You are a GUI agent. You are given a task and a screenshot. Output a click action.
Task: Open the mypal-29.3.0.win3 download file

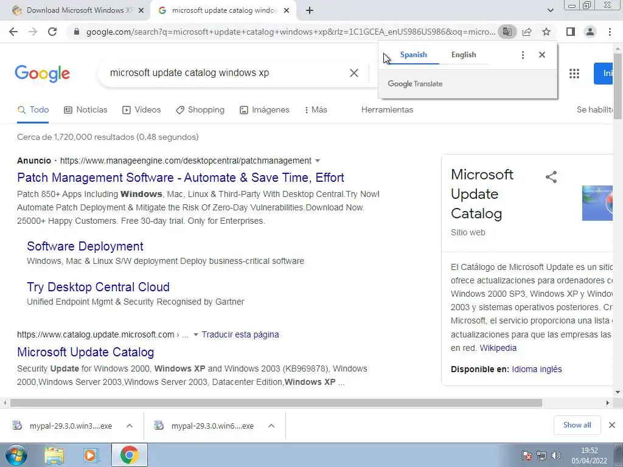click(63, 426)
